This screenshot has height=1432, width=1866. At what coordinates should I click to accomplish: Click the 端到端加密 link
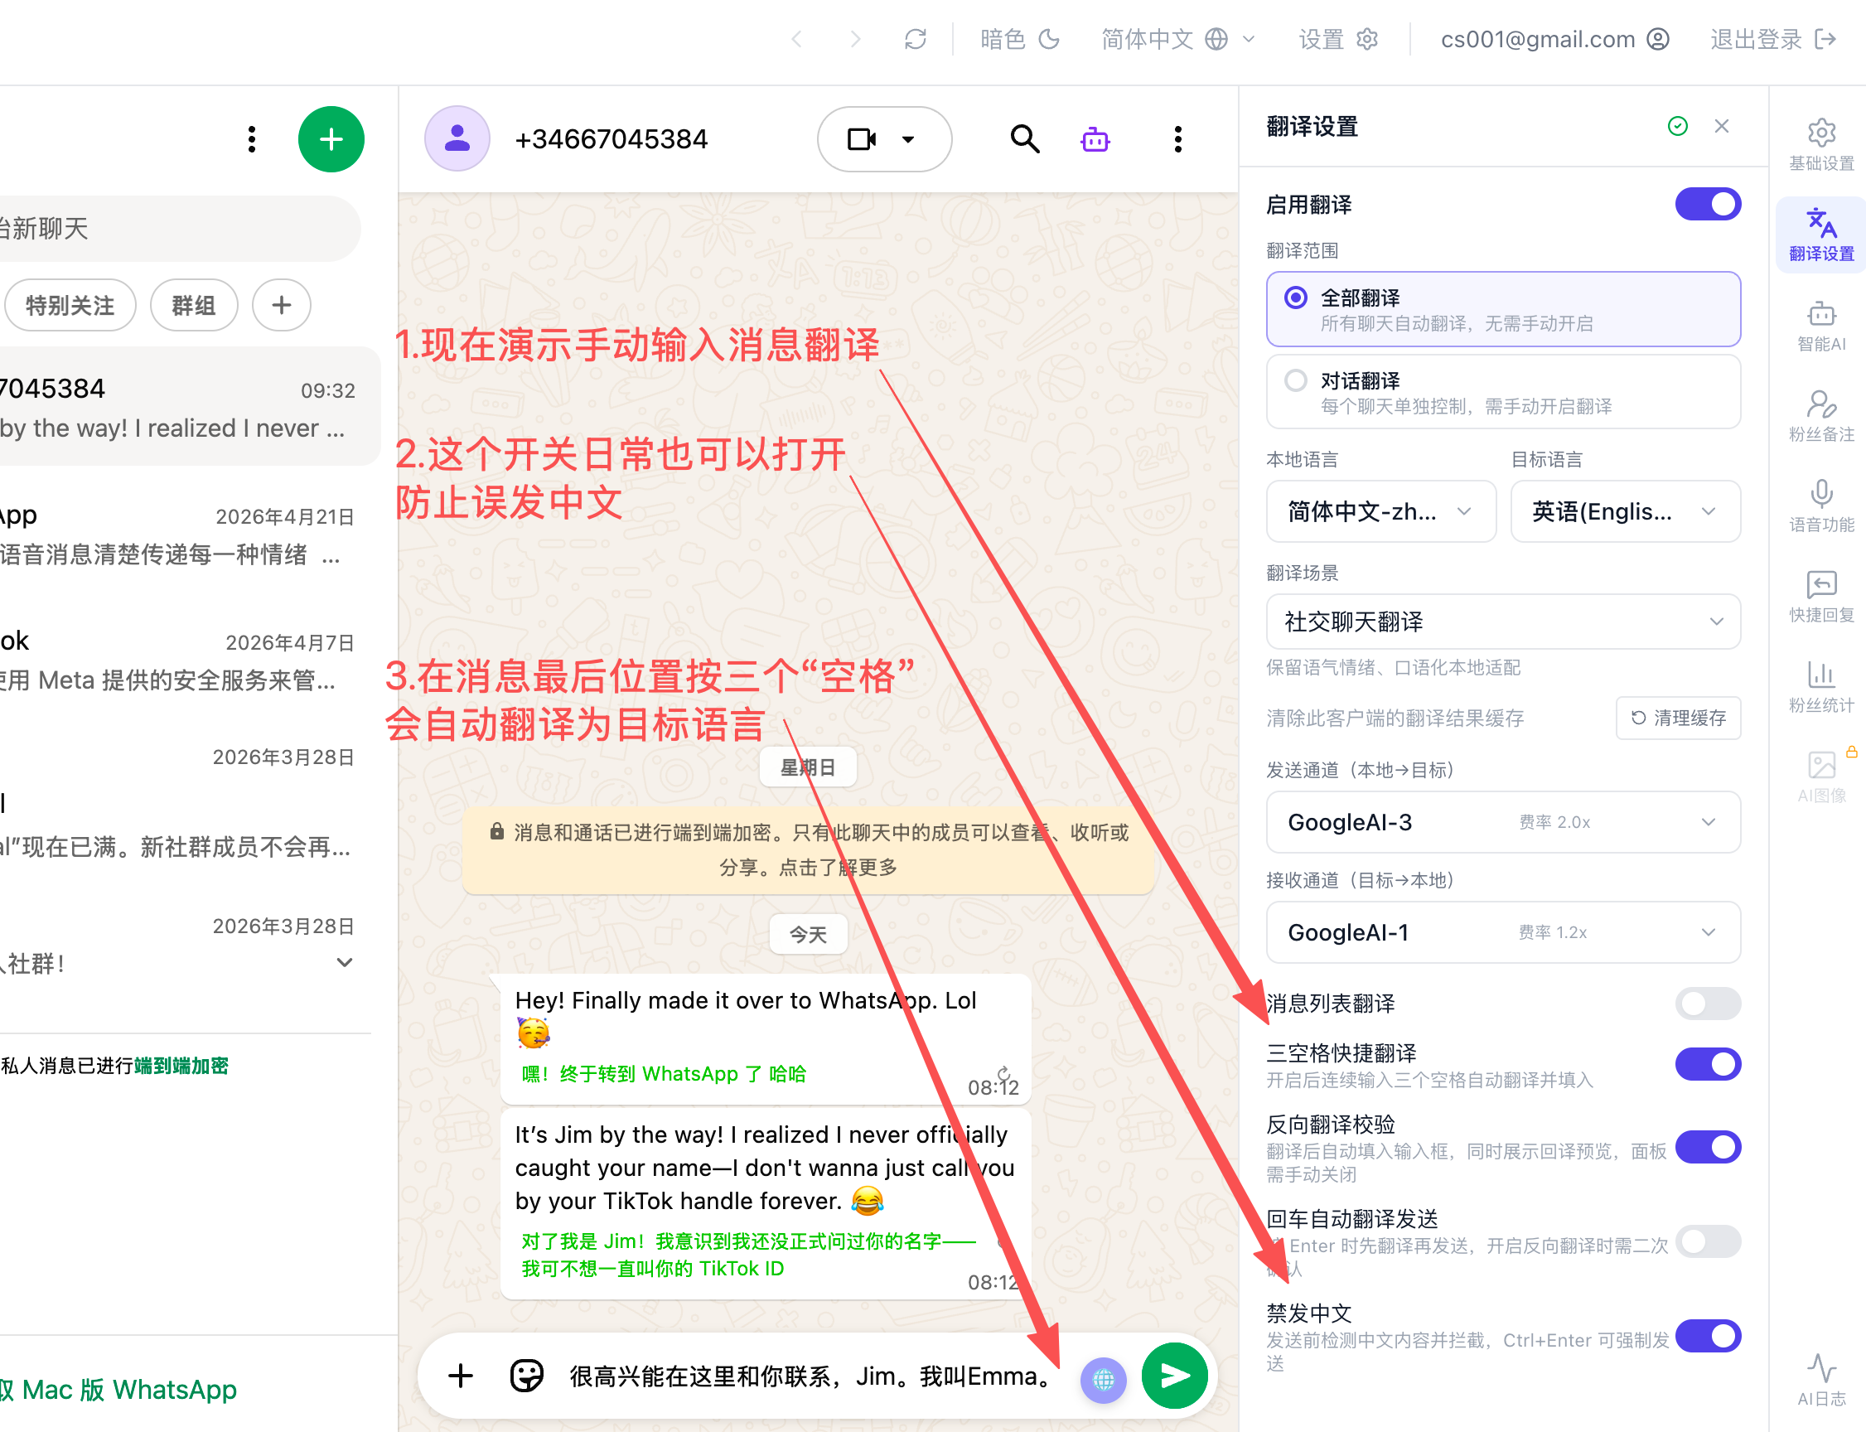[181, 1067]
